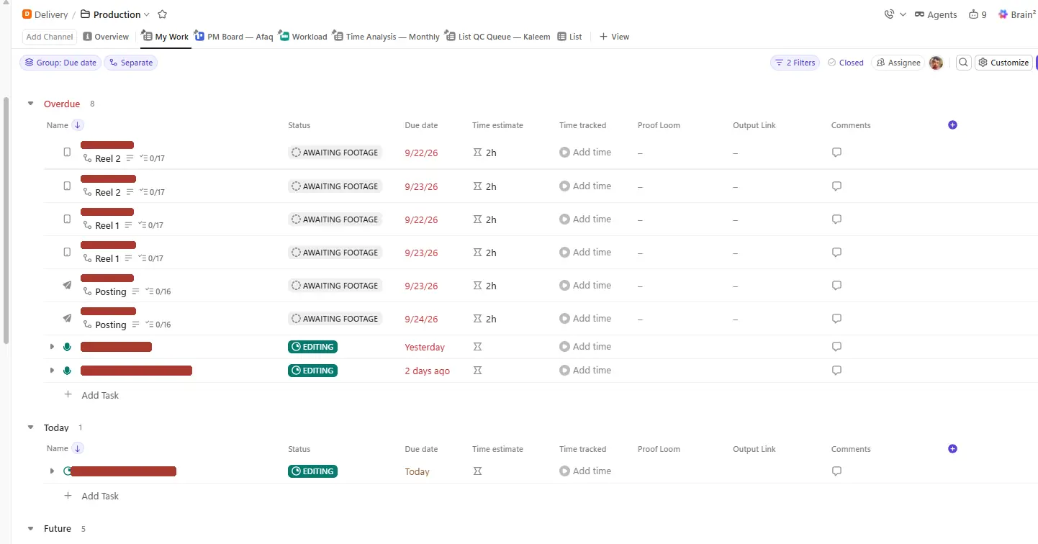Toggle the Closed tasks filter
The width and height of the screenshot is (1038, 544).
coord(845,63)
